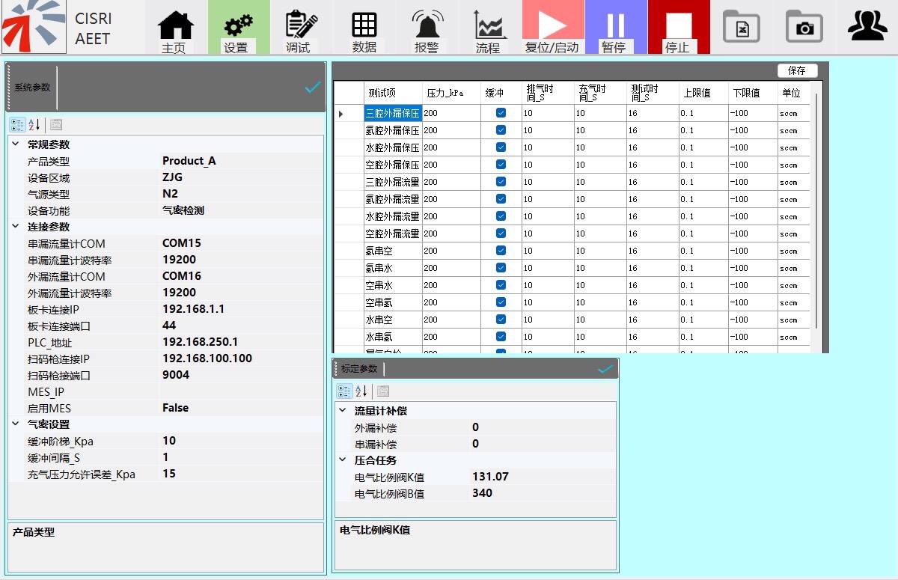
Task: Click the 保存 save button
Action: click(x=797, y=70)
